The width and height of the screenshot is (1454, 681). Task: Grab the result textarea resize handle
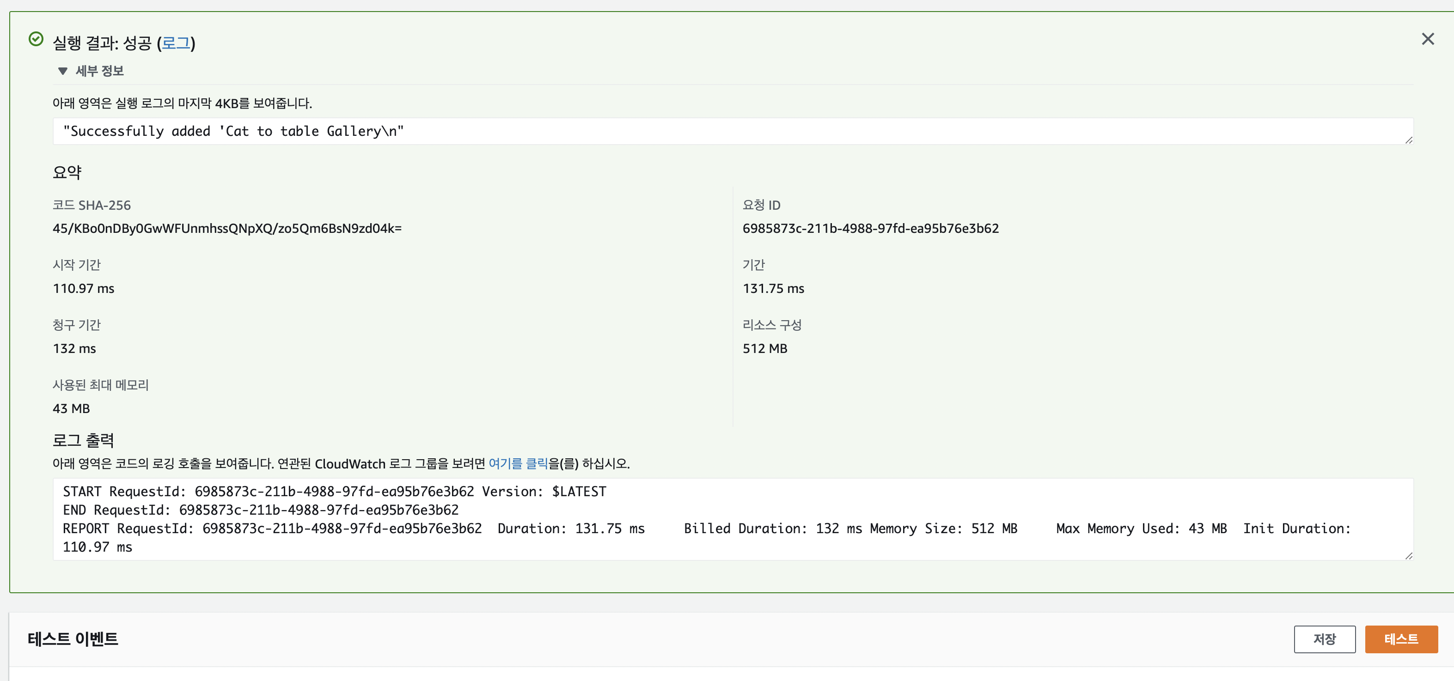pos(1408,140)
